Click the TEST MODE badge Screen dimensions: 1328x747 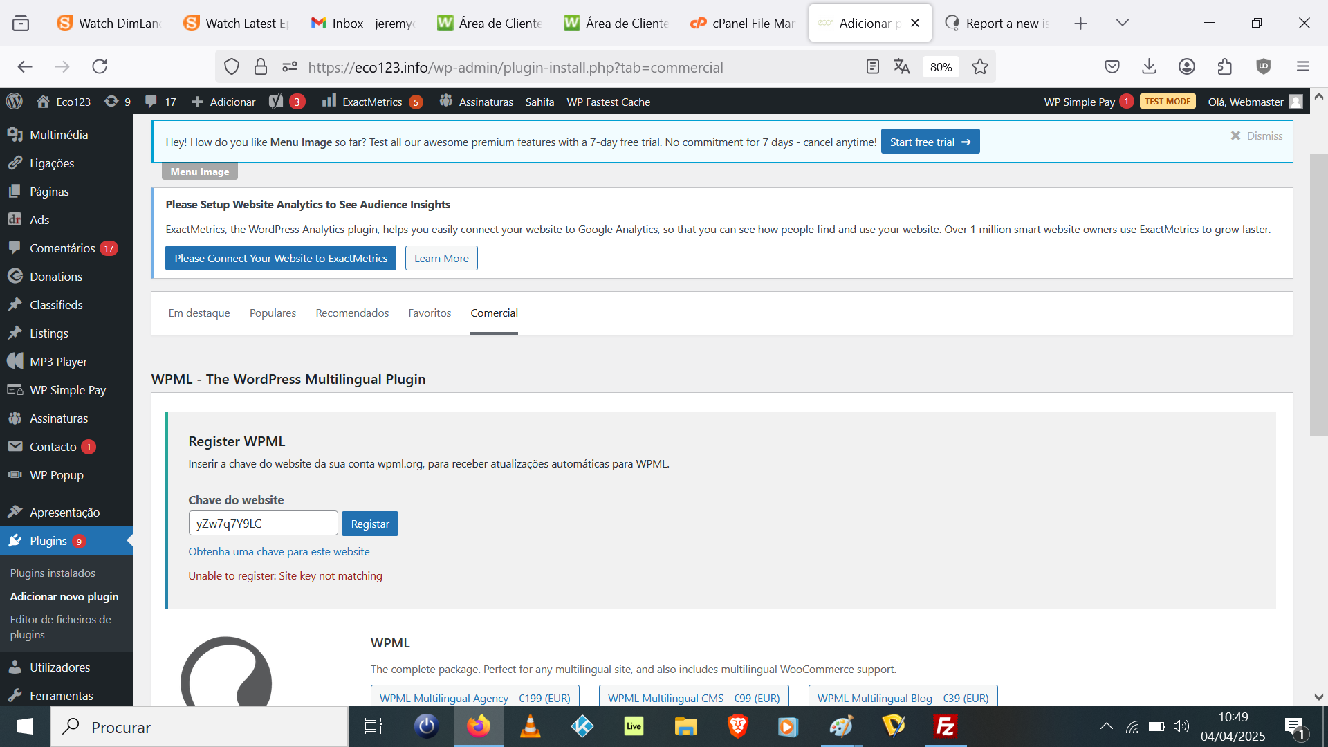[x=1168, y=101]
